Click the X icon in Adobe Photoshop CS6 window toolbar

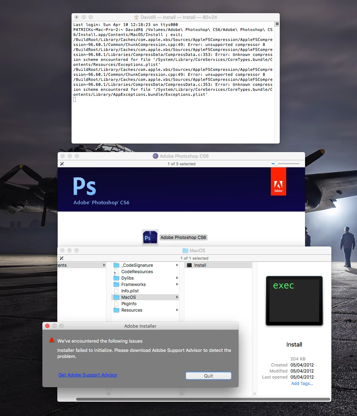[x=62, y=164]
